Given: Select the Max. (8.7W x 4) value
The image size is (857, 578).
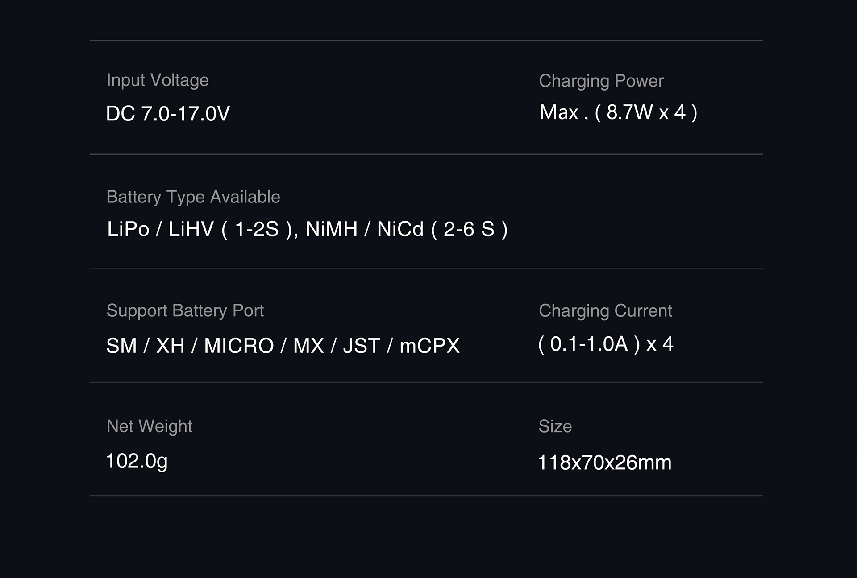Looking at the screenshot, I should click(618, 112).
